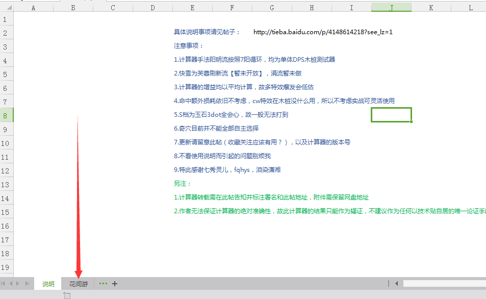Select the 说明 sheet tab

(48, 284)
